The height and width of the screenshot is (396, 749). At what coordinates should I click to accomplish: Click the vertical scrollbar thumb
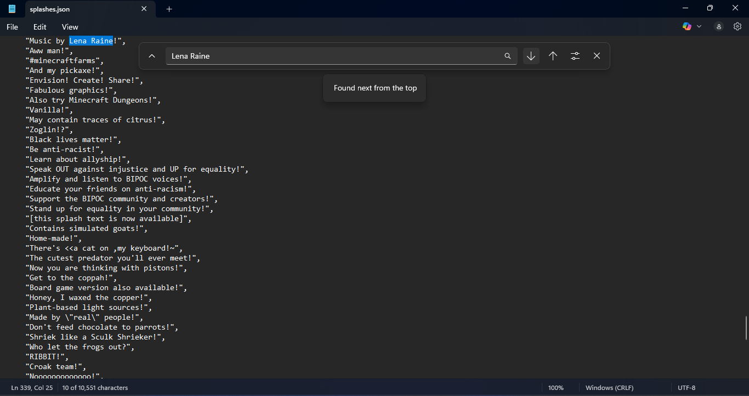coord(746,328)
